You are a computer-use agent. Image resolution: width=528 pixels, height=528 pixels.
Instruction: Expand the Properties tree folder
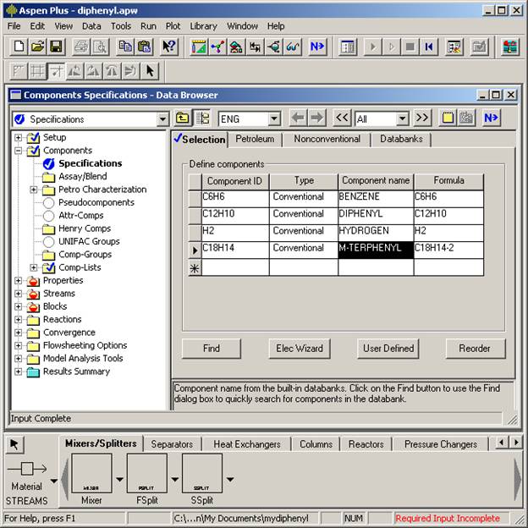(19, 281)
